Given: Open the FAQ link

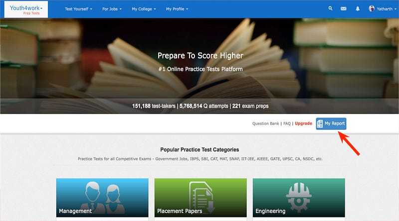Looking at the screenshot, I should click(x=287, y=123).
